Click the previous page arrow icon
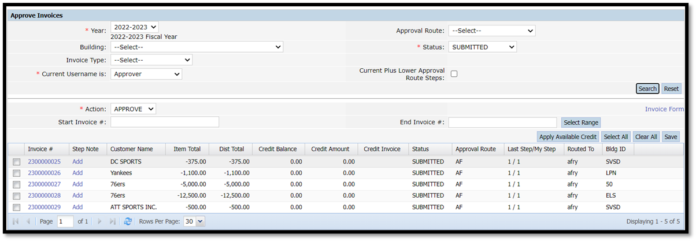Viewport: 696px width, 241px height. pyautogui.click(x=28, y=221)
